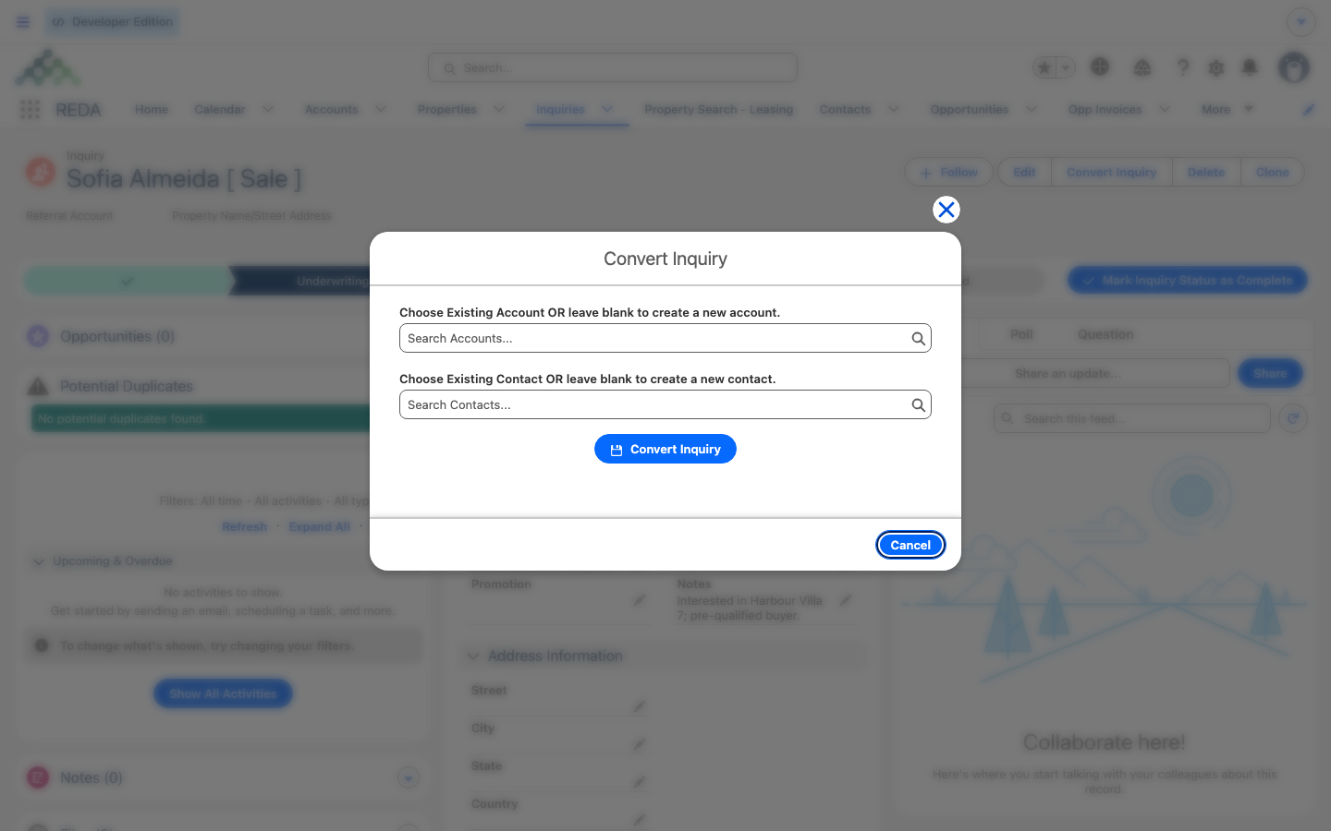Focus the Search Accounts input field

pos(665,338)
